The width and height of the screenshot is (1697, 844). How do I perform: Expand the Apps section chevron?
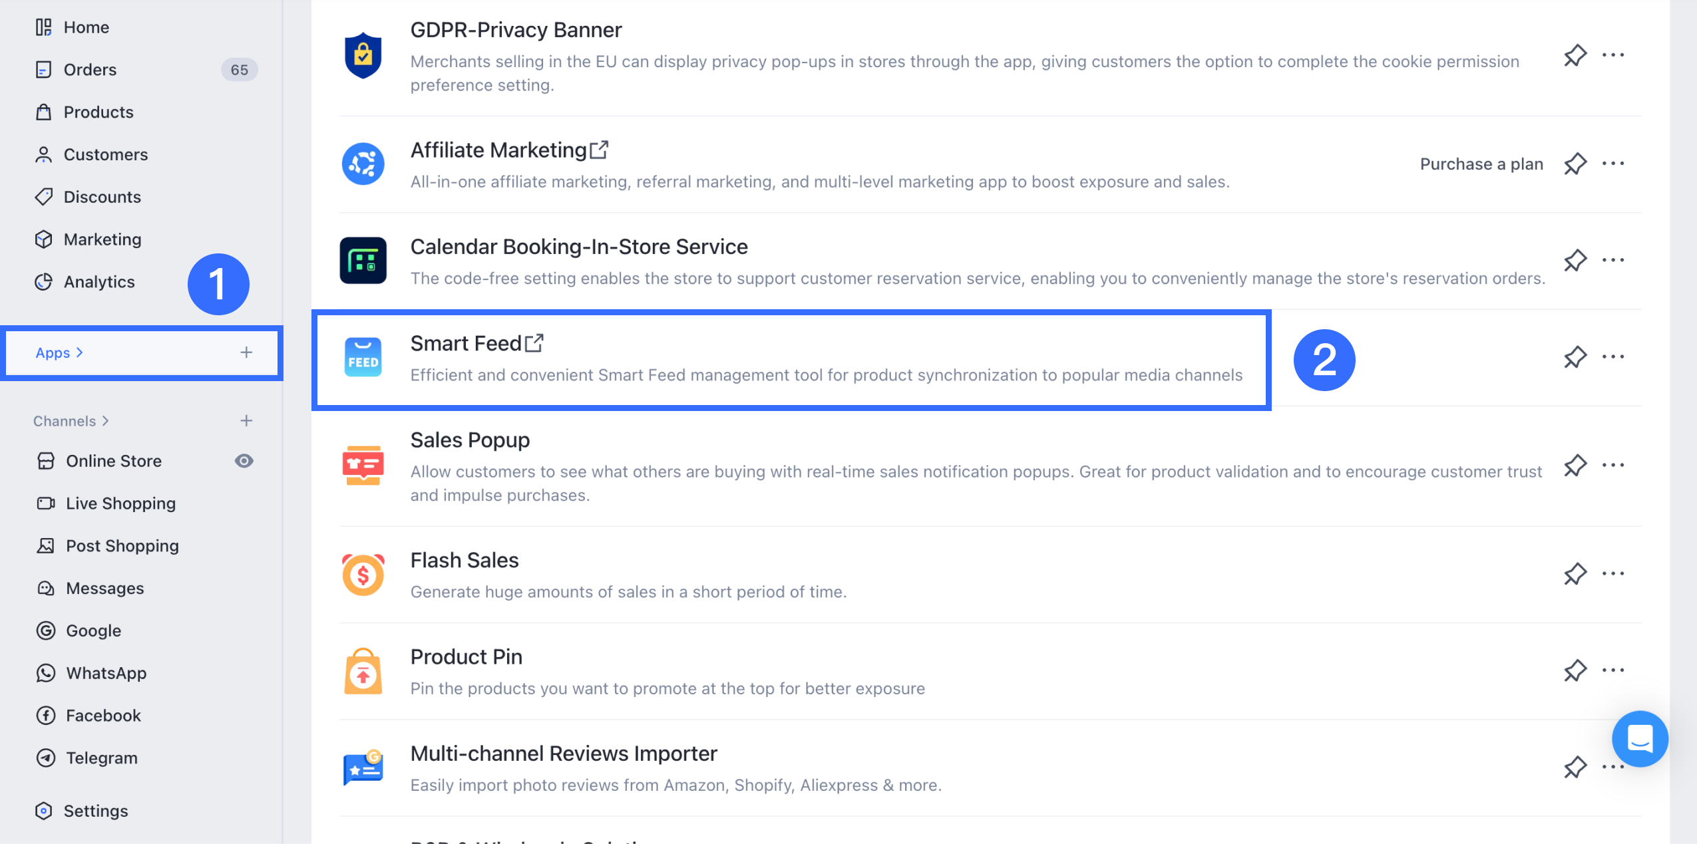[80, 352]
